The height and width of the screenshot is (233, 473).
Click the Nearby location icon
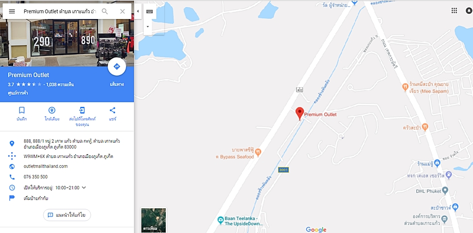coord(52,110)
